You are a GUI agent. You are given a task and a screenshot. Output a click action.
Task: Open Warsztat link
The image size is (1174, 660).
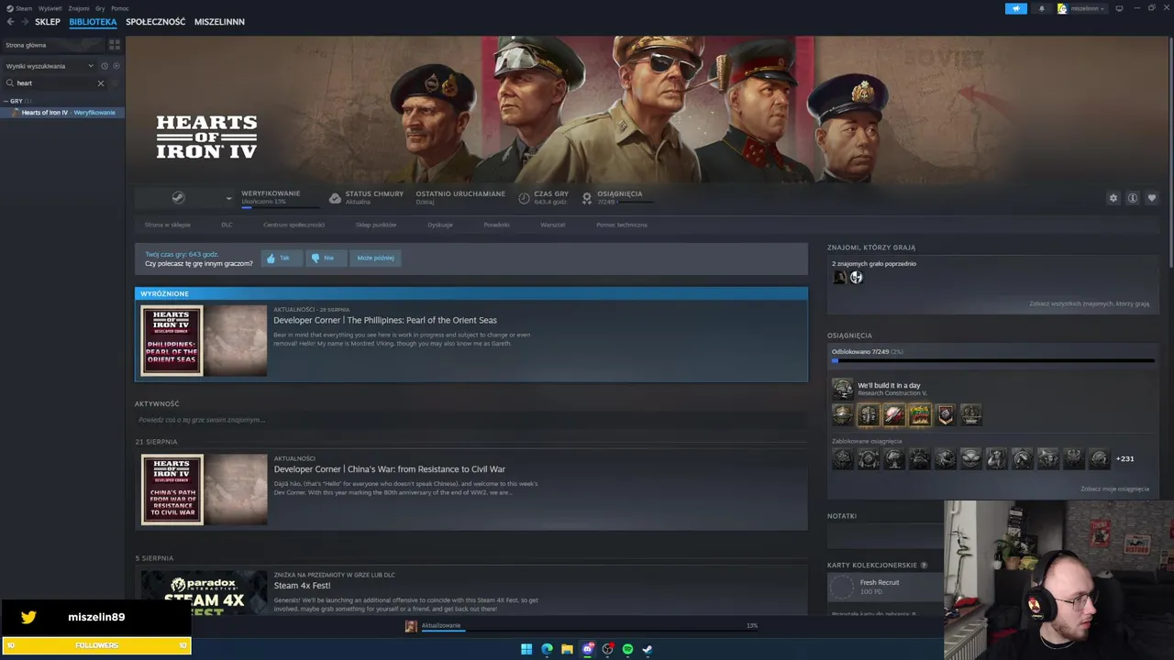coord(553,225)
